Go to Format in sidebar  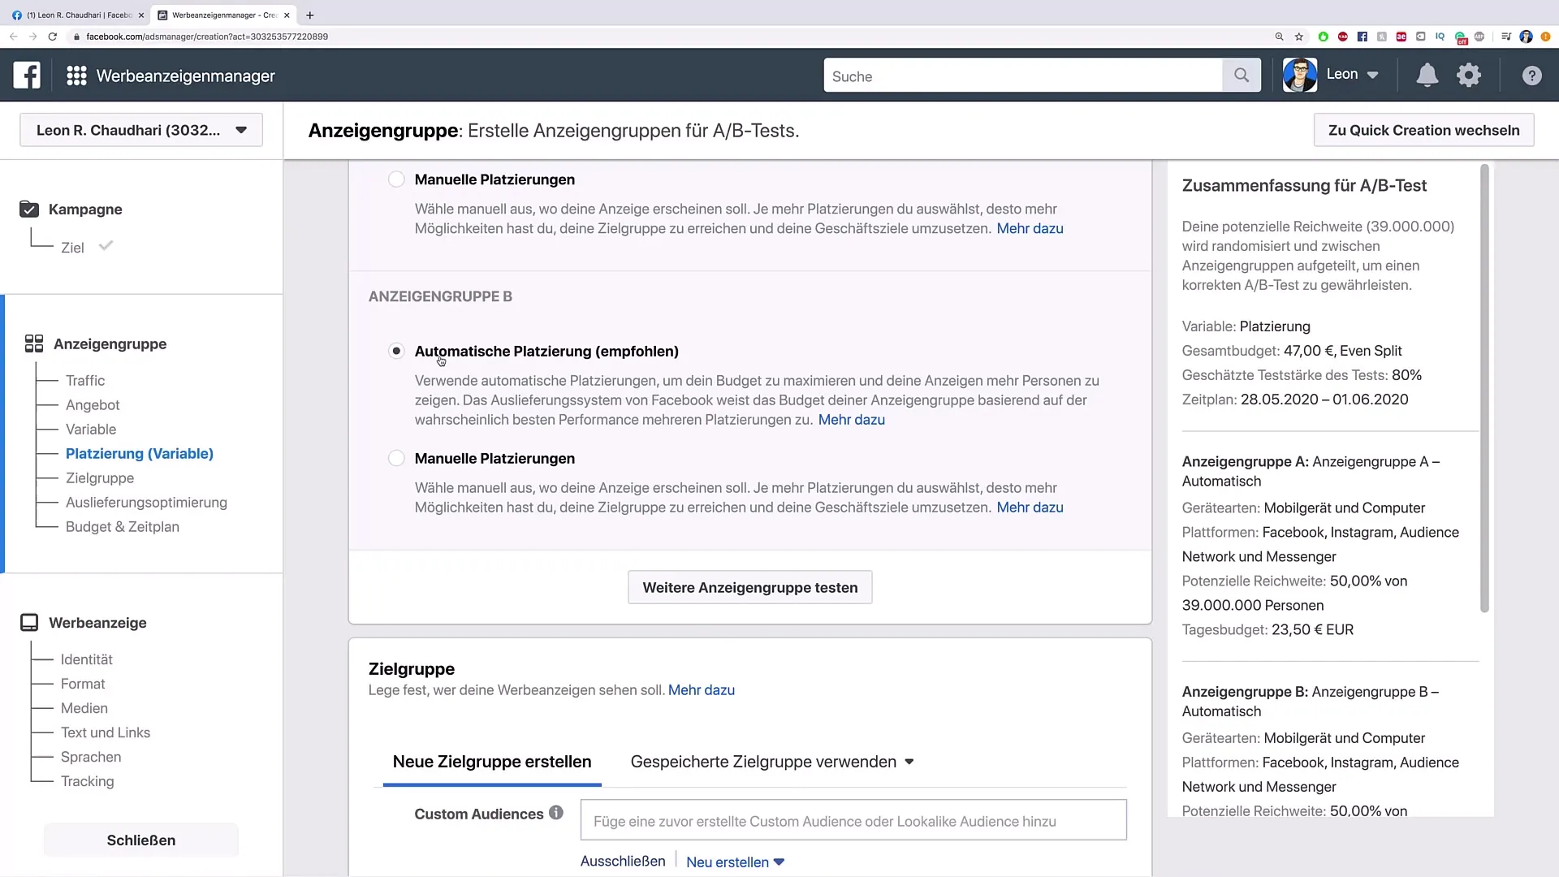(x=83, y=684)
